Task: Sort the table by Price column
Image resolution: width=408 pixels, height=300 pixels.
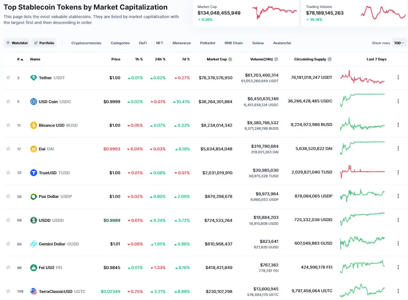Action: 116,59
